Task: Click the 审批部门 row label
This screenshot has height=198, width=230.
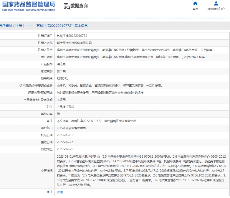Action: pyautogui.click(x=47, y=128)
